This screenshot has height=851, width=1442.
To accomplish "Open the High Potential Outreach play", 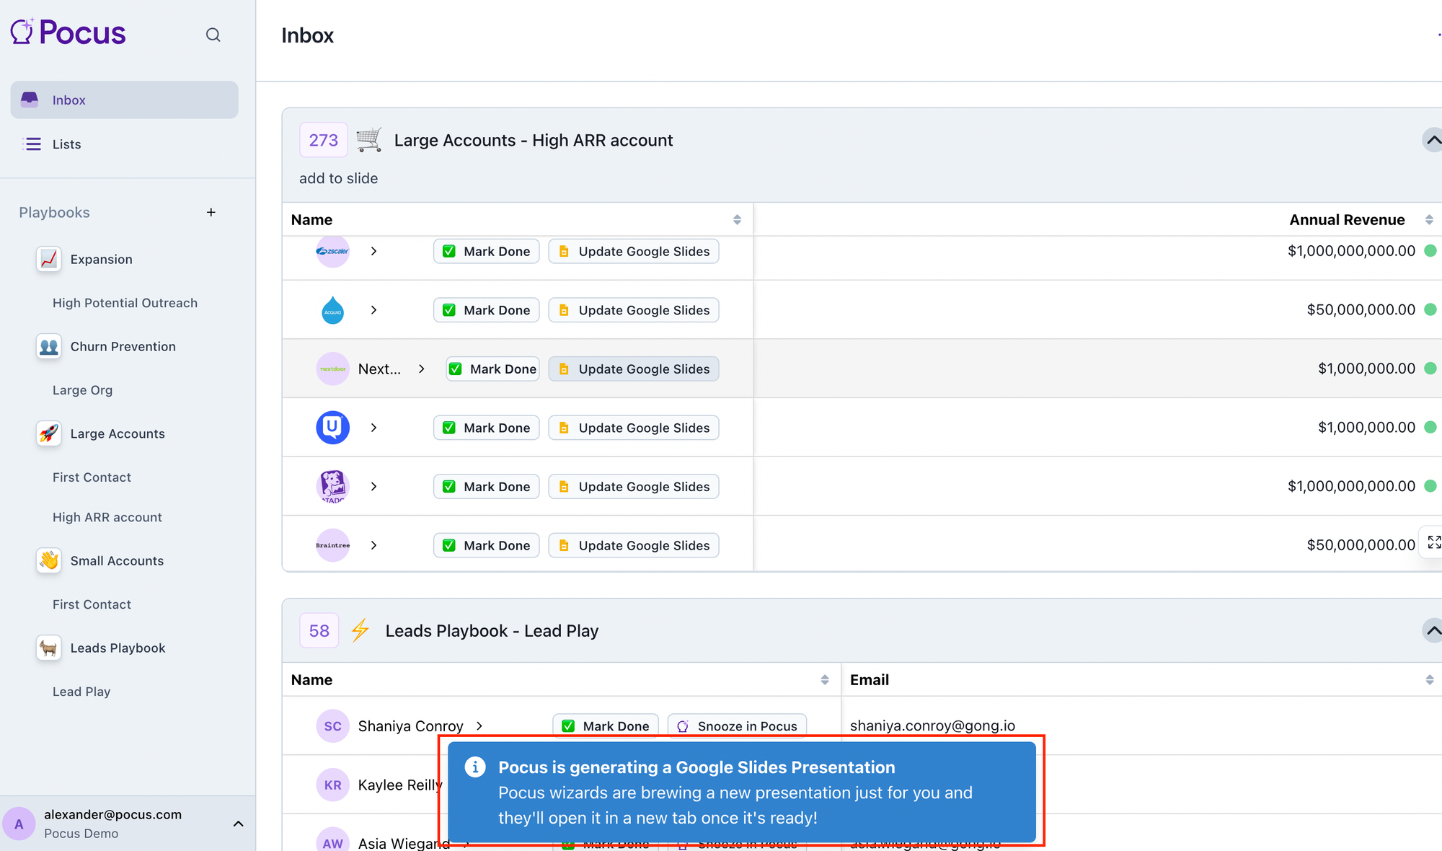I will point(125,303).
